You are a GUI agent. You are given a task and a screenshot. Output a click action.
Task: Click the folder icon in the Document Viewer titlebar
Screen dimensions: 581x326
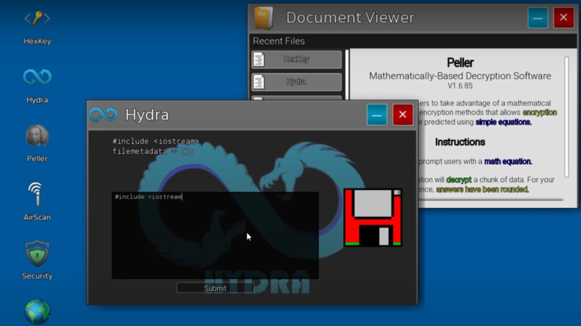(x=264, y=17)
